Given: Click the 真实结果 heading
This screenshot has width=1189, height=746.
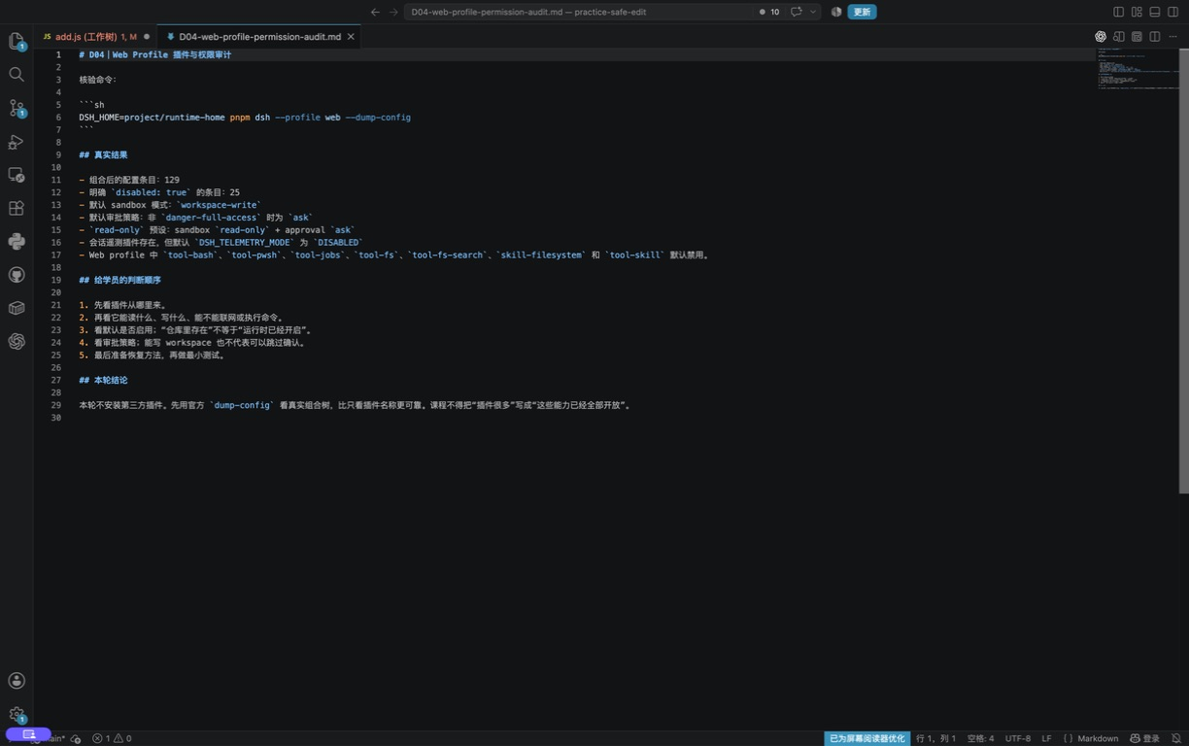Looking at the screenshot, I should pyautogui.click(x=103, y=154).
